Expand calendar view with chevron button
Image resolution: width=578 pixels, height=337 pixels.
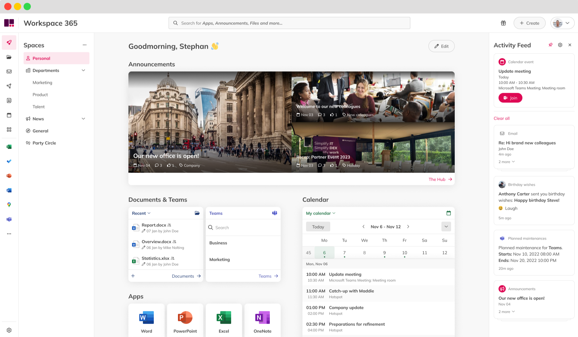point(446,226)
